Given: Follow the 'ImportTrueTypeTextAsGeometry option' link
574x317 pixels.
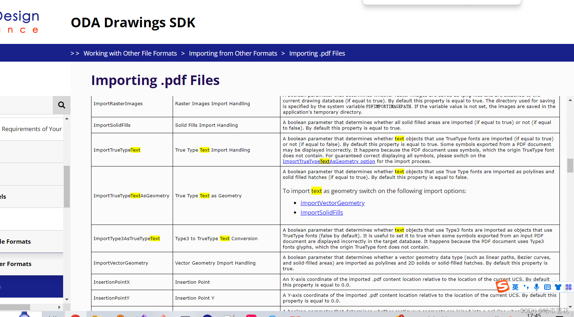Looking at the screenshot, I should coord(329,162).
